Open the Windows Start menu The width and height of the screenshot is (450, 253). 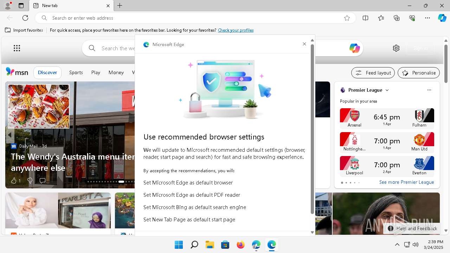tap(179, 245)
